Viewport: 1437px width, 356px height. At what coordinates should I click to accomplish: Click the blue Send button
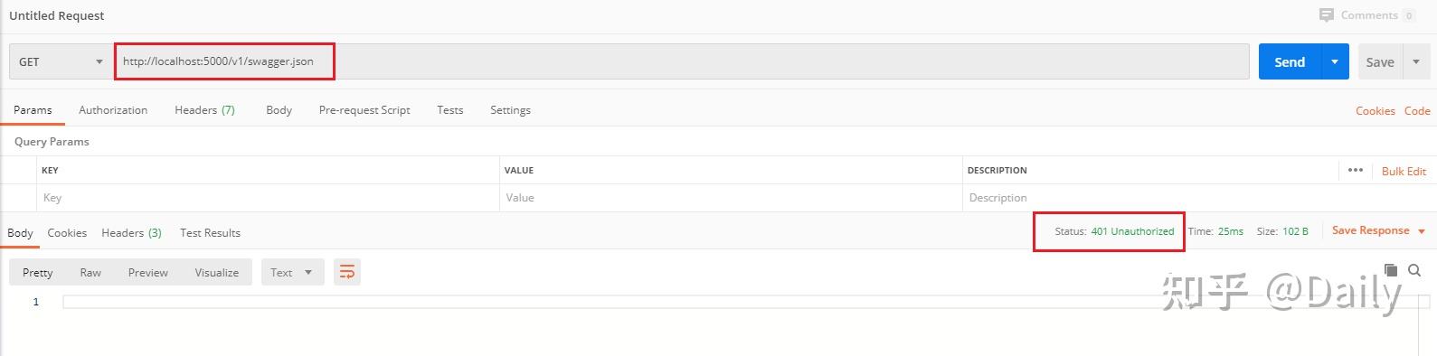[1290, 61]
